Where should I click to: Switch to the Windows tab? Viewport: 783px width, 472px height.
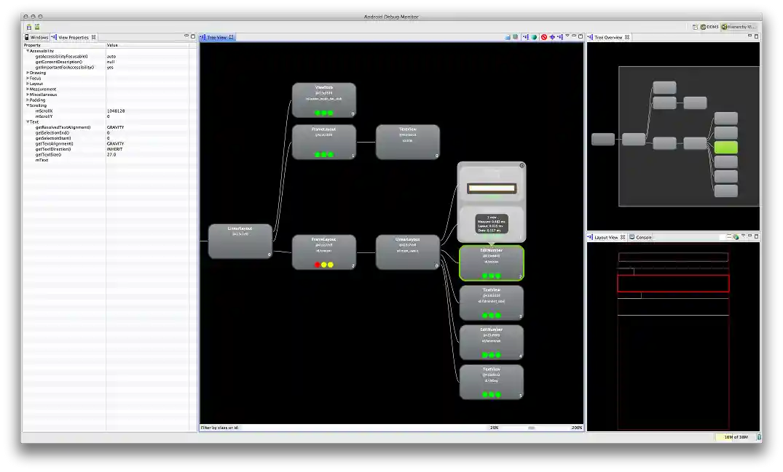tap(36, 37)
